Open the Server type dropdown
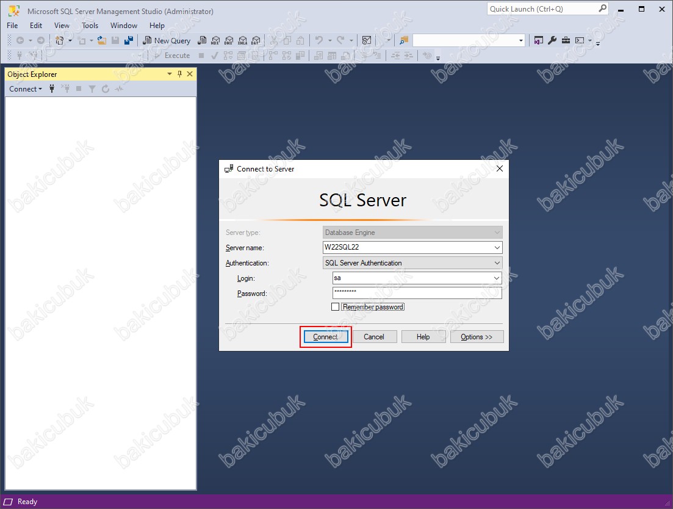The image size is (673, 509). pyautogui.click(x=497, y=232)
